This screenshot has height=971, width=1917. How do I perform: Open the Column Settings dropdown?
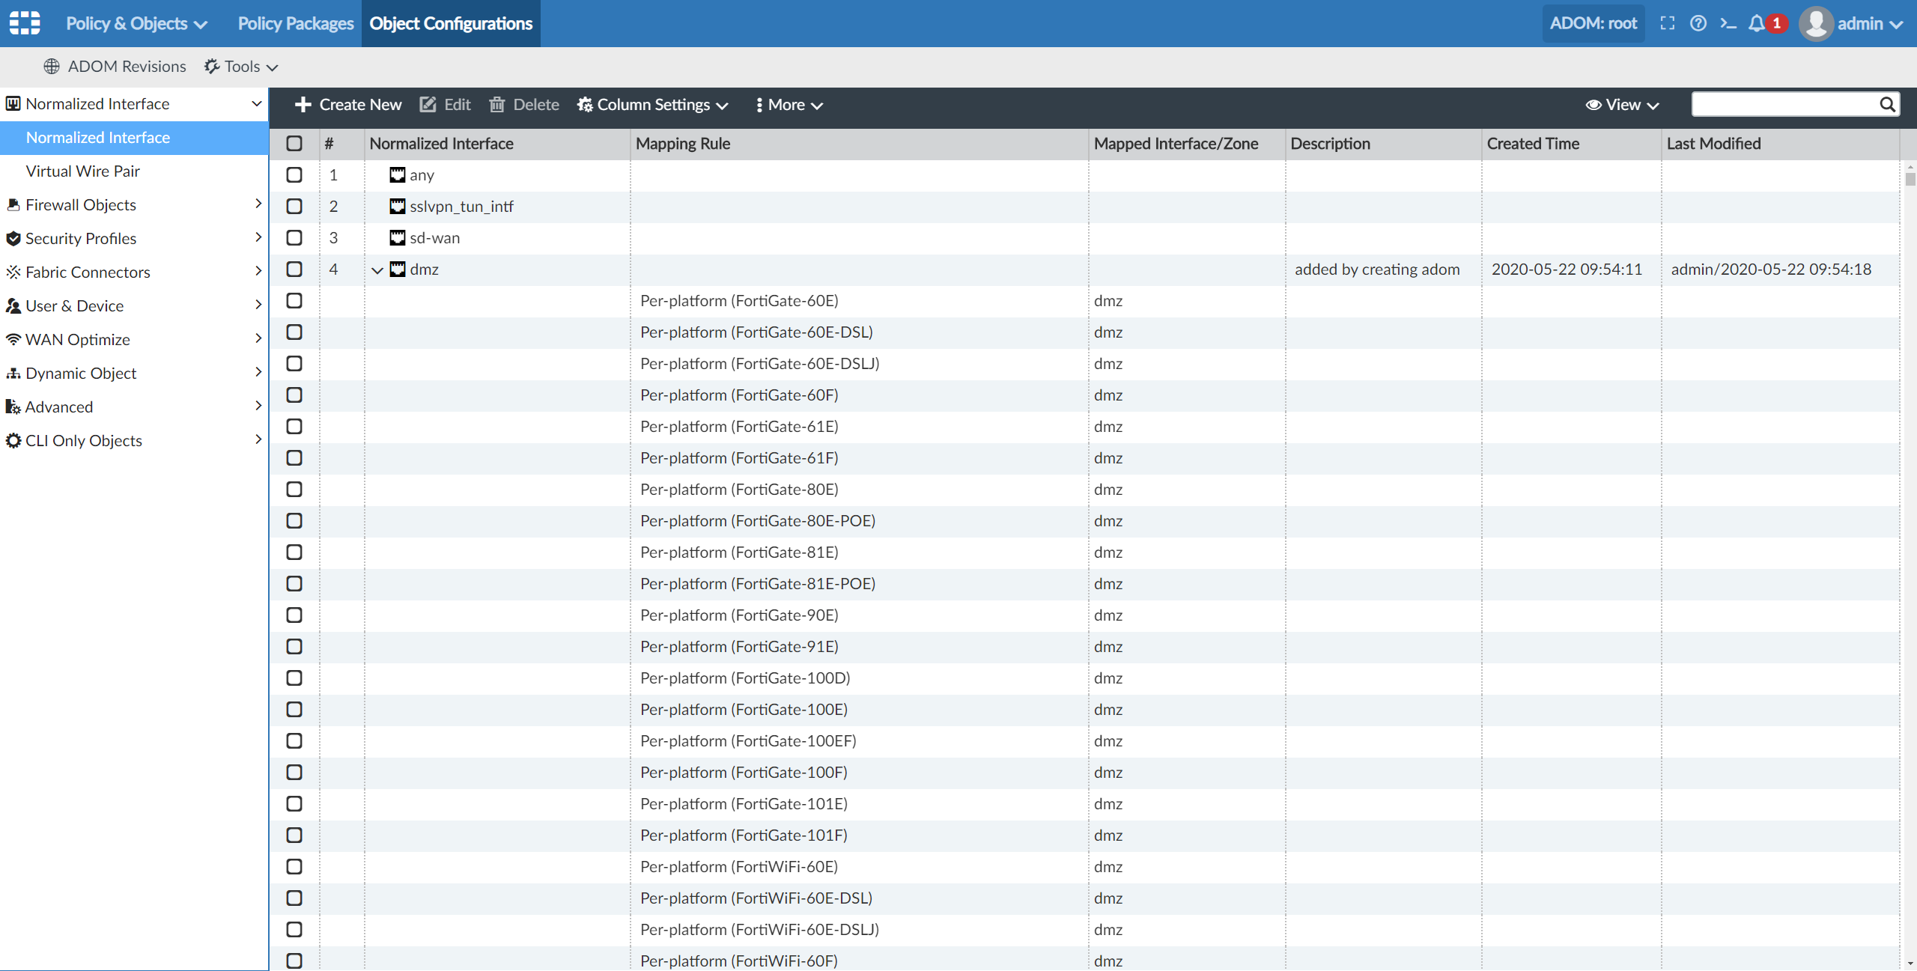tap(652, 105)
